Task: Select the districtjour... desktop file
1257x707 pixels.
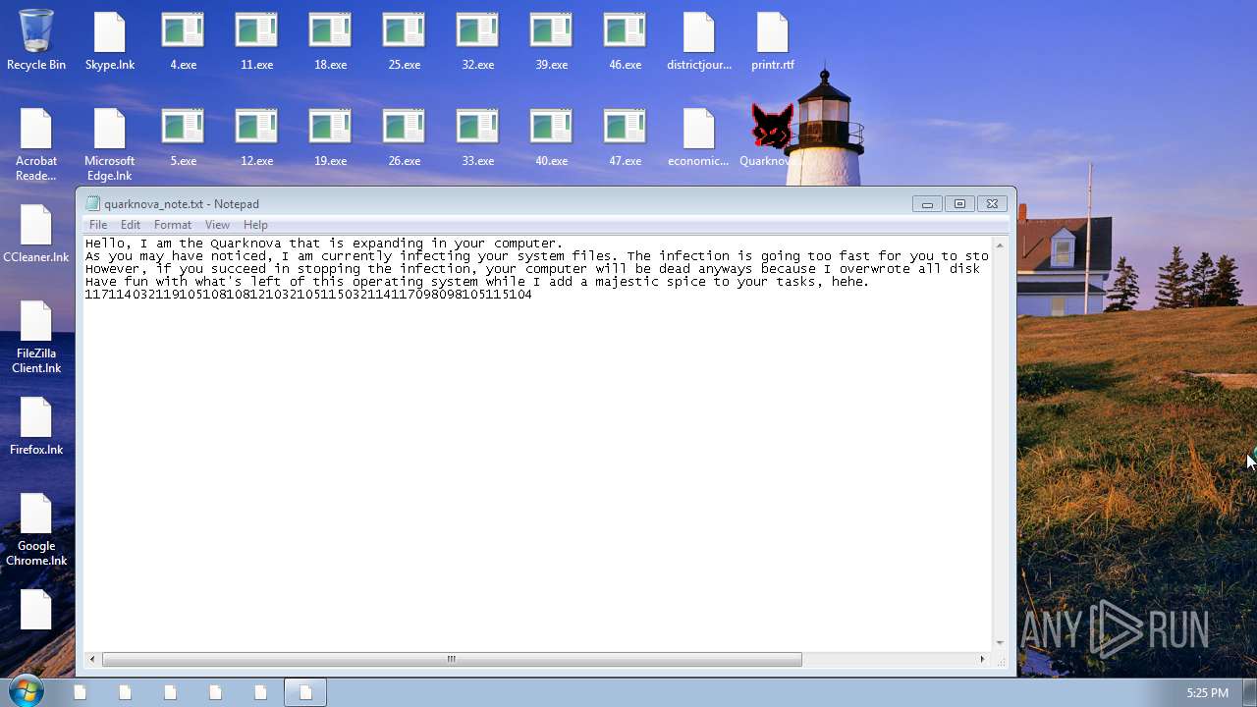Action: point(699,40)
